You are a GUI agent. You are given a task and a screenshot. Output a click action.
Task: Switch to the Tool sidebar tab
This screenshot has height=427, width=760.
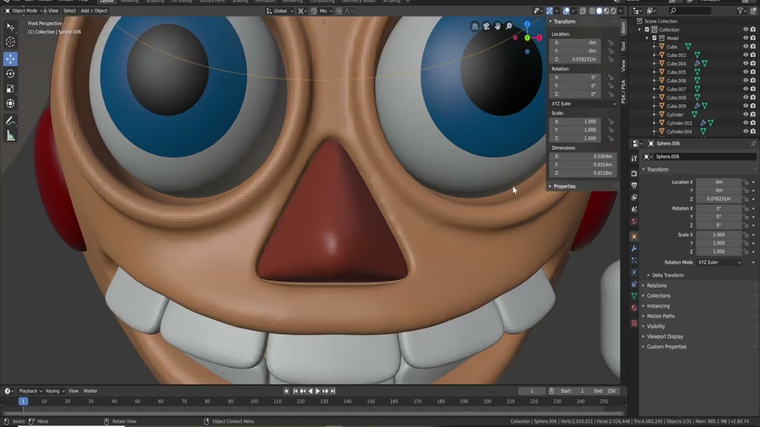point(623,46)
